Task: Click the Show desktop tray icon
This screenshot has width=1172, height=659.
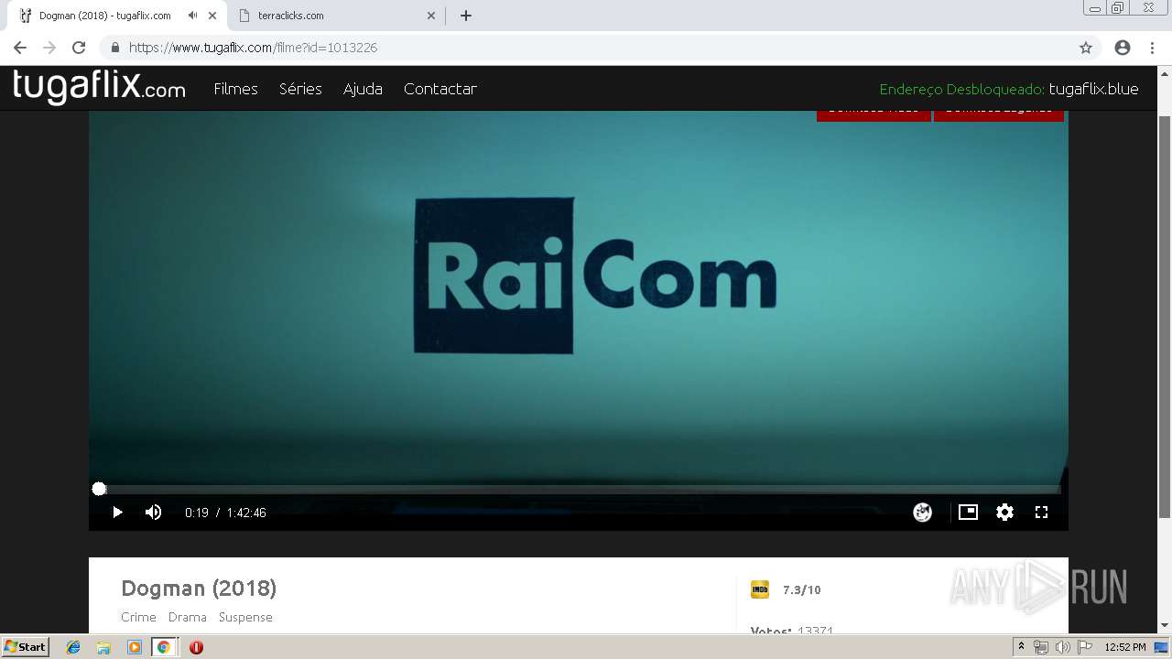Action: point(1161,647)
